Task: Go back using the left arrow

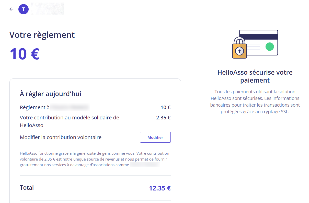Action: (x=11, y=9)
